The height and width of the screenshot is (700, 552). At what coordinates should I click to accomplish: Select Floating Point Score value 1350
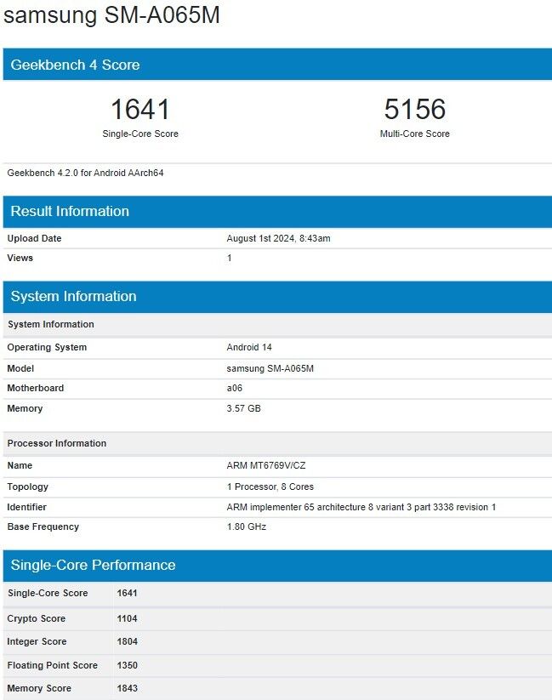point(128,665)
